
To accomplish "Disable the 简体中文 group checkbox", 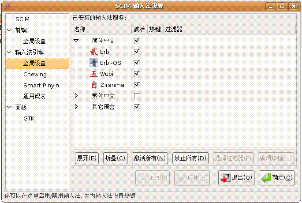I will tap(137, 41).
